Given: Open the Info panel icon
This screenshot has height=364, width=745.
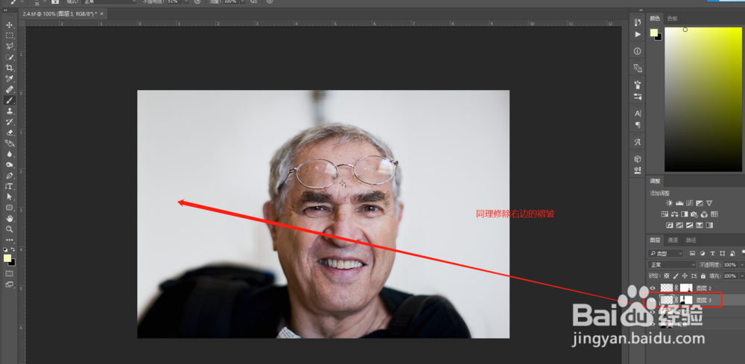Looking at the screenshot, I should 638,51.
